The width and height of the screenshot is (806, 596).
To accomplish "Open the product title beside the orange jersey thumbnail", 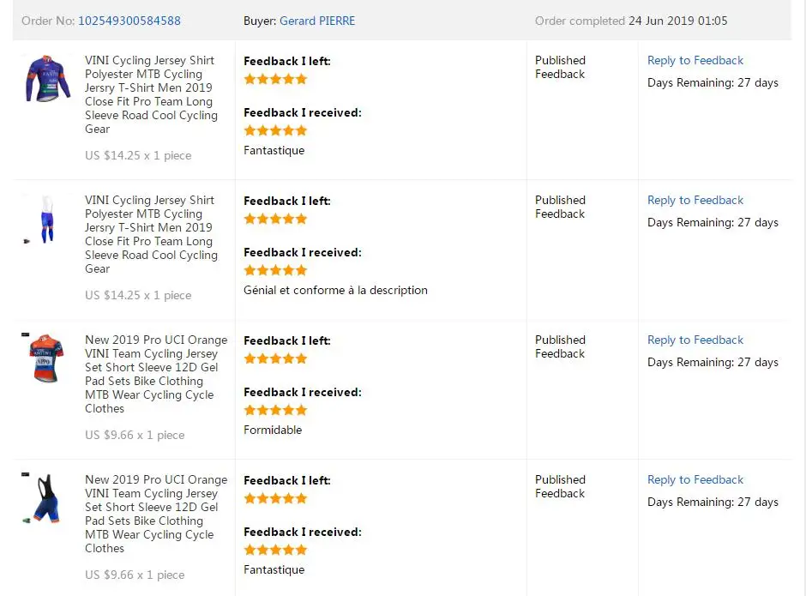I will (x=156, y=375).
